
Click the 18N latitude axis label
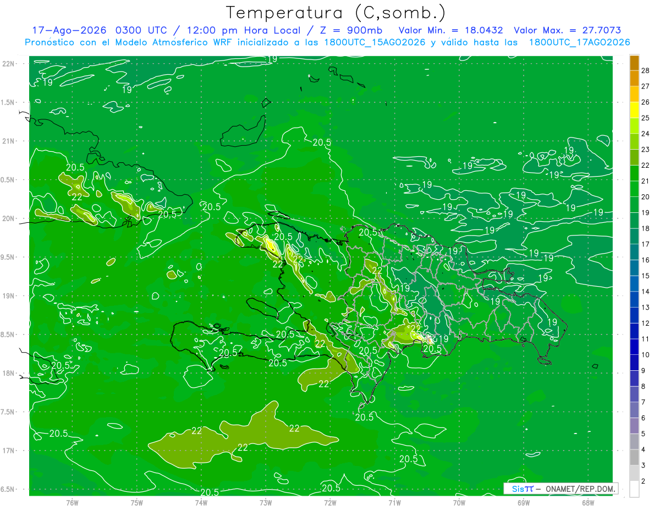coord(9,373)
